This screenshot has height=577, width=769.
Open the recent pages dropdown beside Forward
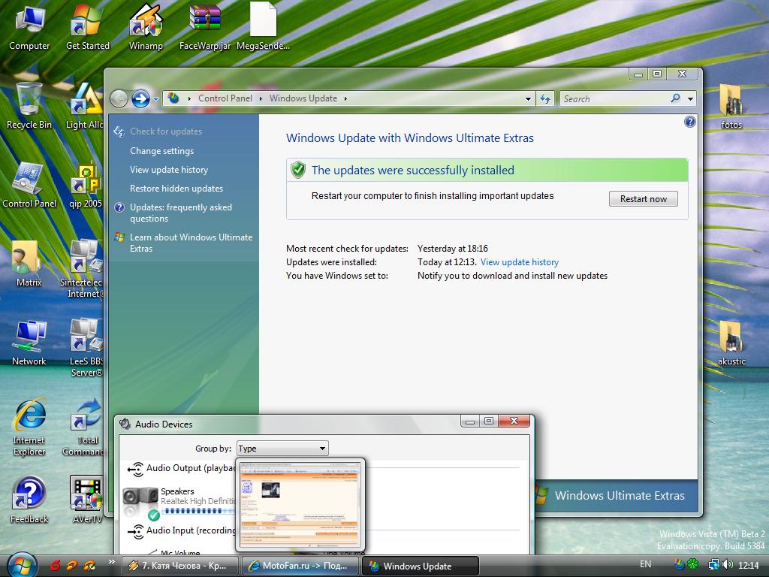point(155,98)
